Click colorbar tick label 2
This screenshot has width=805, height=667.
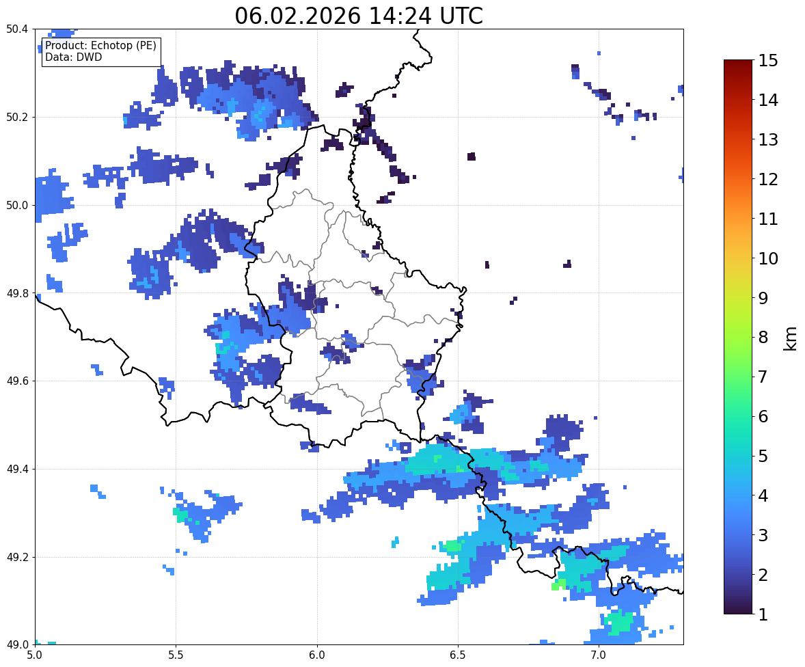(763, 575)
